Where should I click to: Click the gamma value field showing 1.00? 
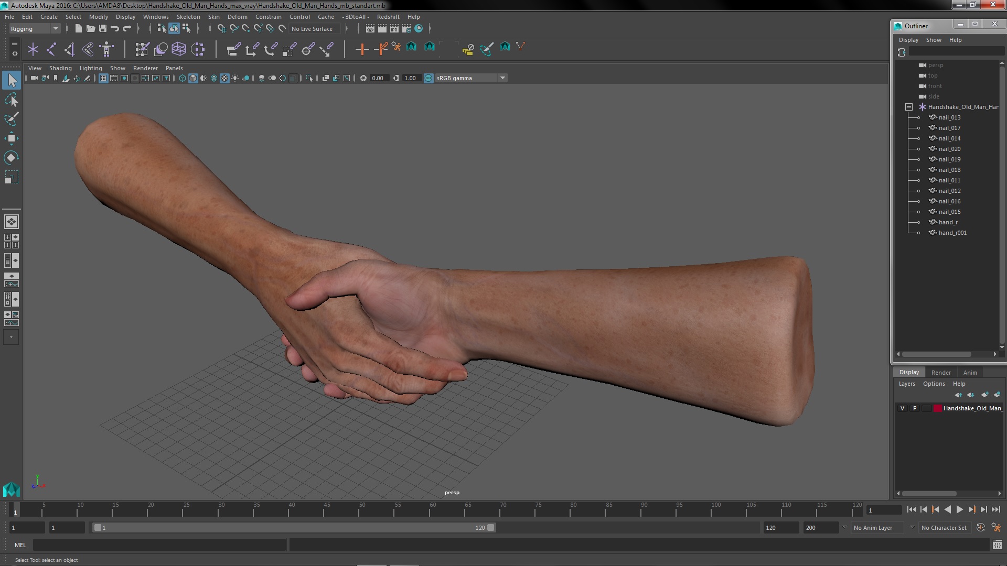pos(411,78)
